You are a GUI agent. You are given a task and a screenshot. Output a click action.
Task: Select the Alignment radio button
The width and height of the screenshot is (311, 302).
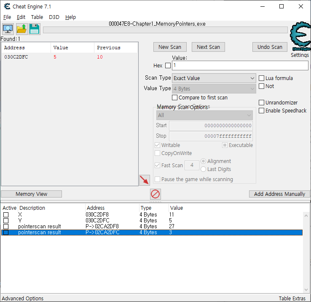[x=203, y=161]
